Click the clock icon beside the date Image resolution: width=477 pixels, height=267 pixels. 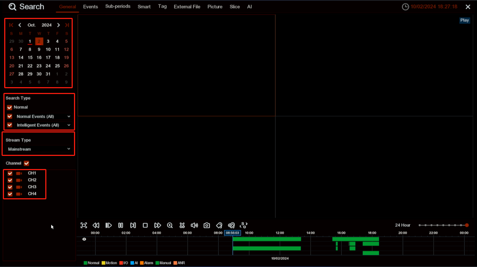point(405,7)
